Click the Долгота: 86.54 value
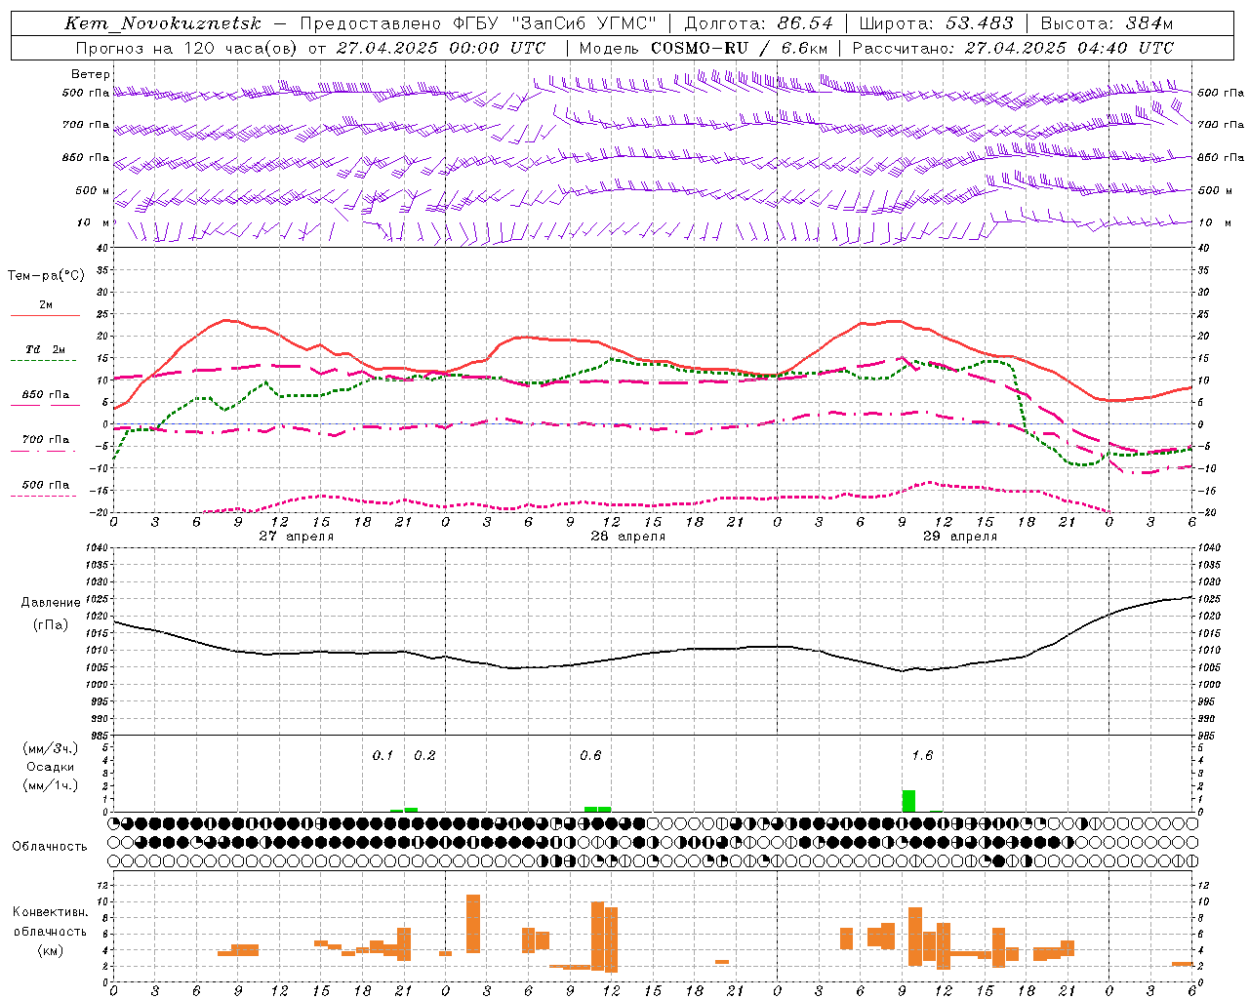Image resolution: width=1249 pixels, height=999 pixels. 758,23
